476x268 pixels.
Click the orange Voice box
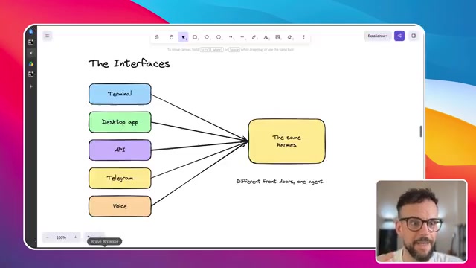pos(120,206)
